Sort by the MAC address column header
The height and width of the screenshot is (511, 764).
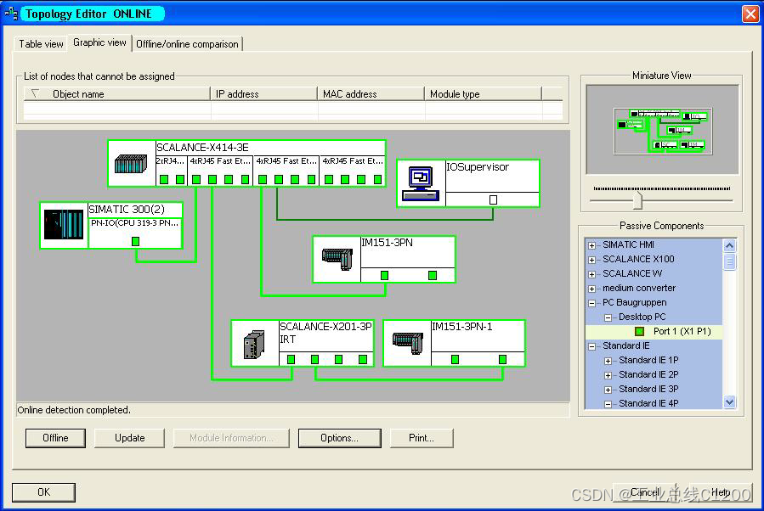[x=371, y=94]
